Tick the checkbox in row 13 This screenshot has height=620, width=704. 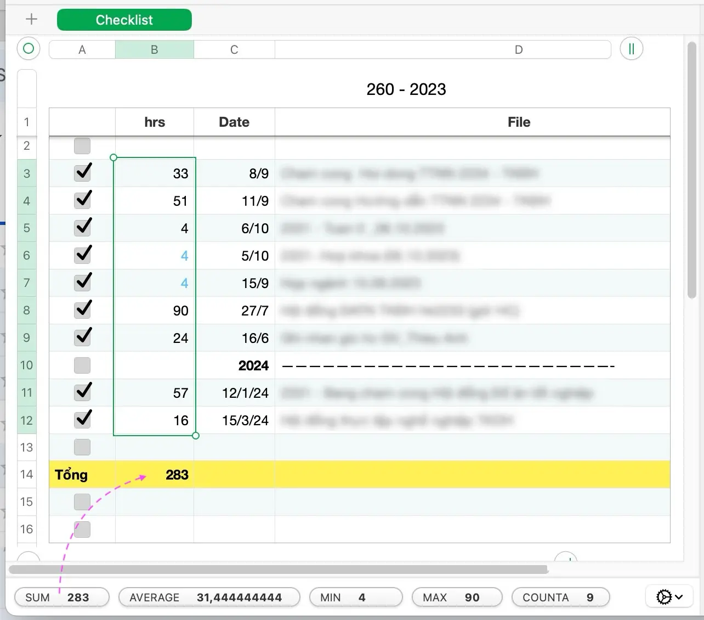pyautogui.click(x=82, y=447)
